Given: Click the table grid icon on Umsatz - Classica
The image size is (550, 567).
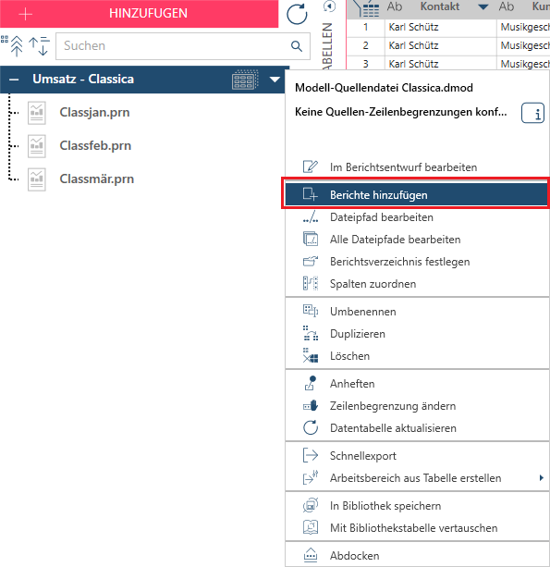Looking at the screenshot, I should 245,80.
